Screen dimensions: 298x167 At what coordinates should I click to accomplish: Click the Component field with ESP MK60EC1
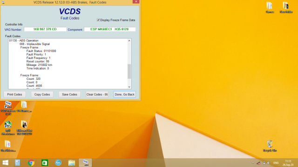[110, 29]
